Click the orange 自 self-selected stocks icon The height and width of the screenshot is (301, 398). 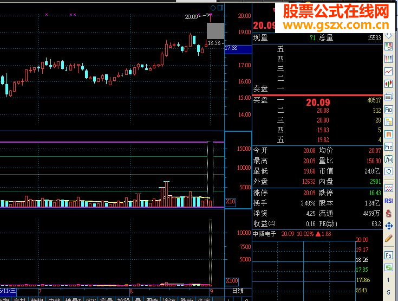click(x=389, y=135)
